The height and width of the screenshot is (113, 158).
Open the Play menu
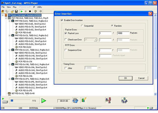14,7
